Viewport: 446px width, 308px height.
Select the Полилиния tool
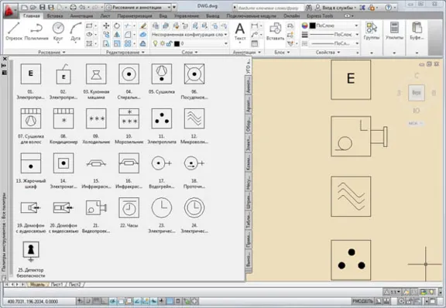coord(36,31)
